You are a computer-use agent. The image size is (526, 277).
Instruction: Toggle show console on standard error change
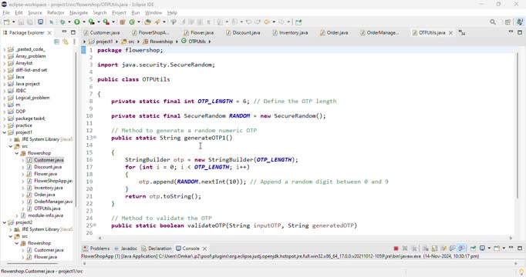tap(461, 249)
